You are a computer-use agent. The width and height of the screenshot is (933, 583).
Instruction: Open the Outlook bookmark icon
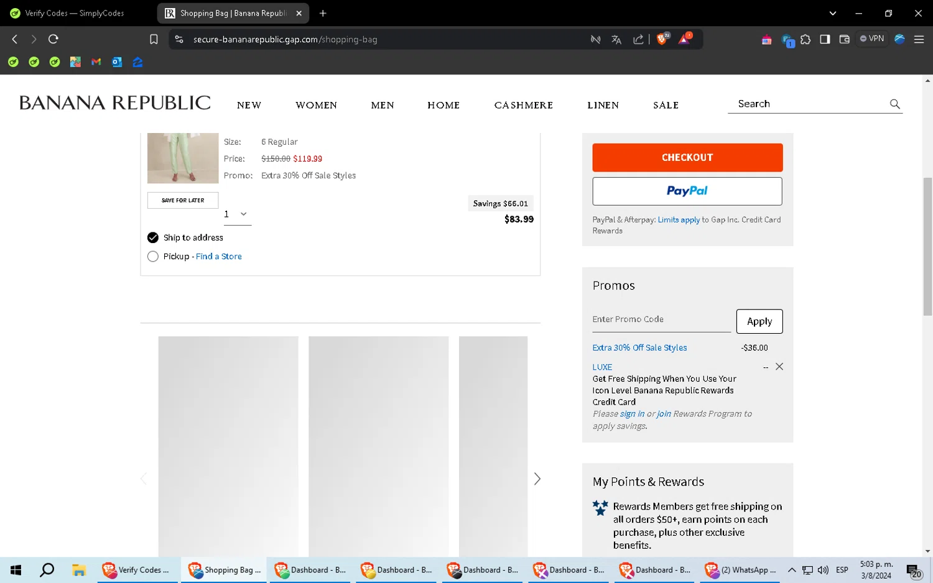click(117, 62)
